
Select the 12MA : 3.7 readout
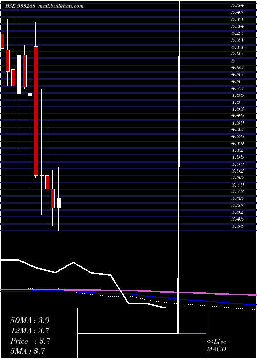point(30,331)
